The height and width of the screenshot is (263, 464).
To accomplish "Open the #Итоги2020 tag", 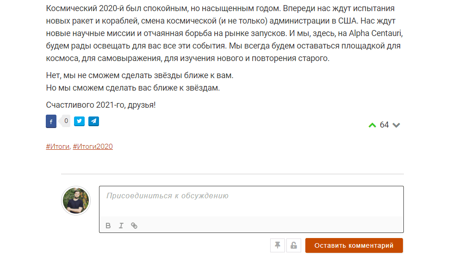I will point(93,147).
